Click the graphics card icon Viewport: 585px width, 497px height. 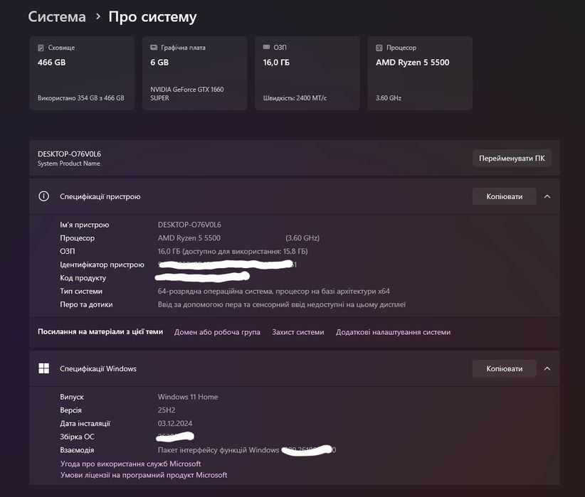[x=154, y=48]
